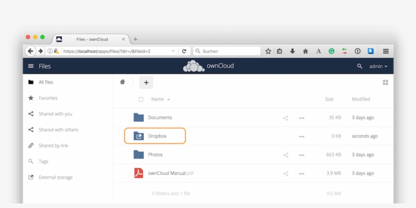Open the browser hamburger menu
Image resolution: width=416 pixels, height=208 pixels.
(x=386, y=51)
